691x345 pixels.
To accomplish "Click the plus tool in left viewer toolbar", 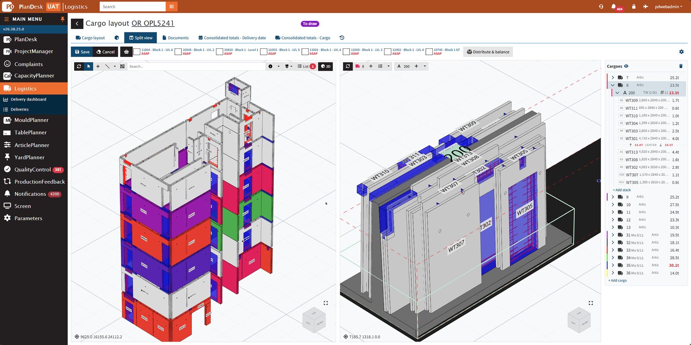I will 98,66.
